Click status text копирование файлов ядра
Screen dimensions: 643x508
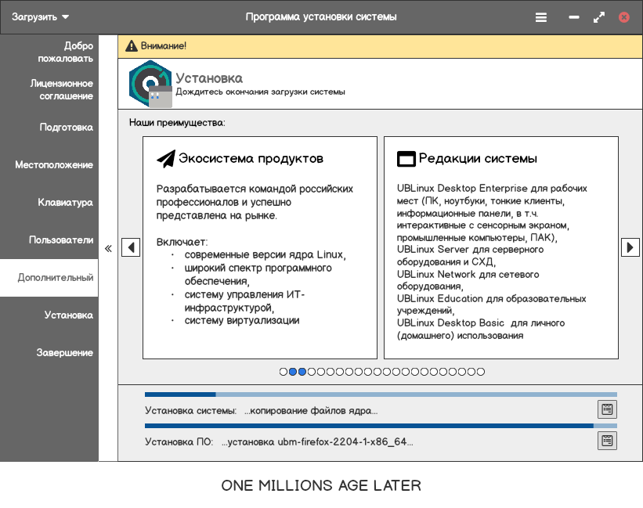pos(311,410)
